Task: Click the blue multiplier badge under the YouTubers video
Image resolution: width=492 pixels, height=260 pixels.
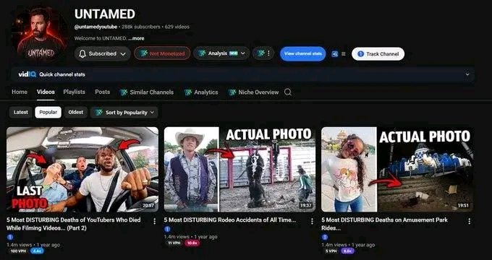Action: tap(37, 251)
